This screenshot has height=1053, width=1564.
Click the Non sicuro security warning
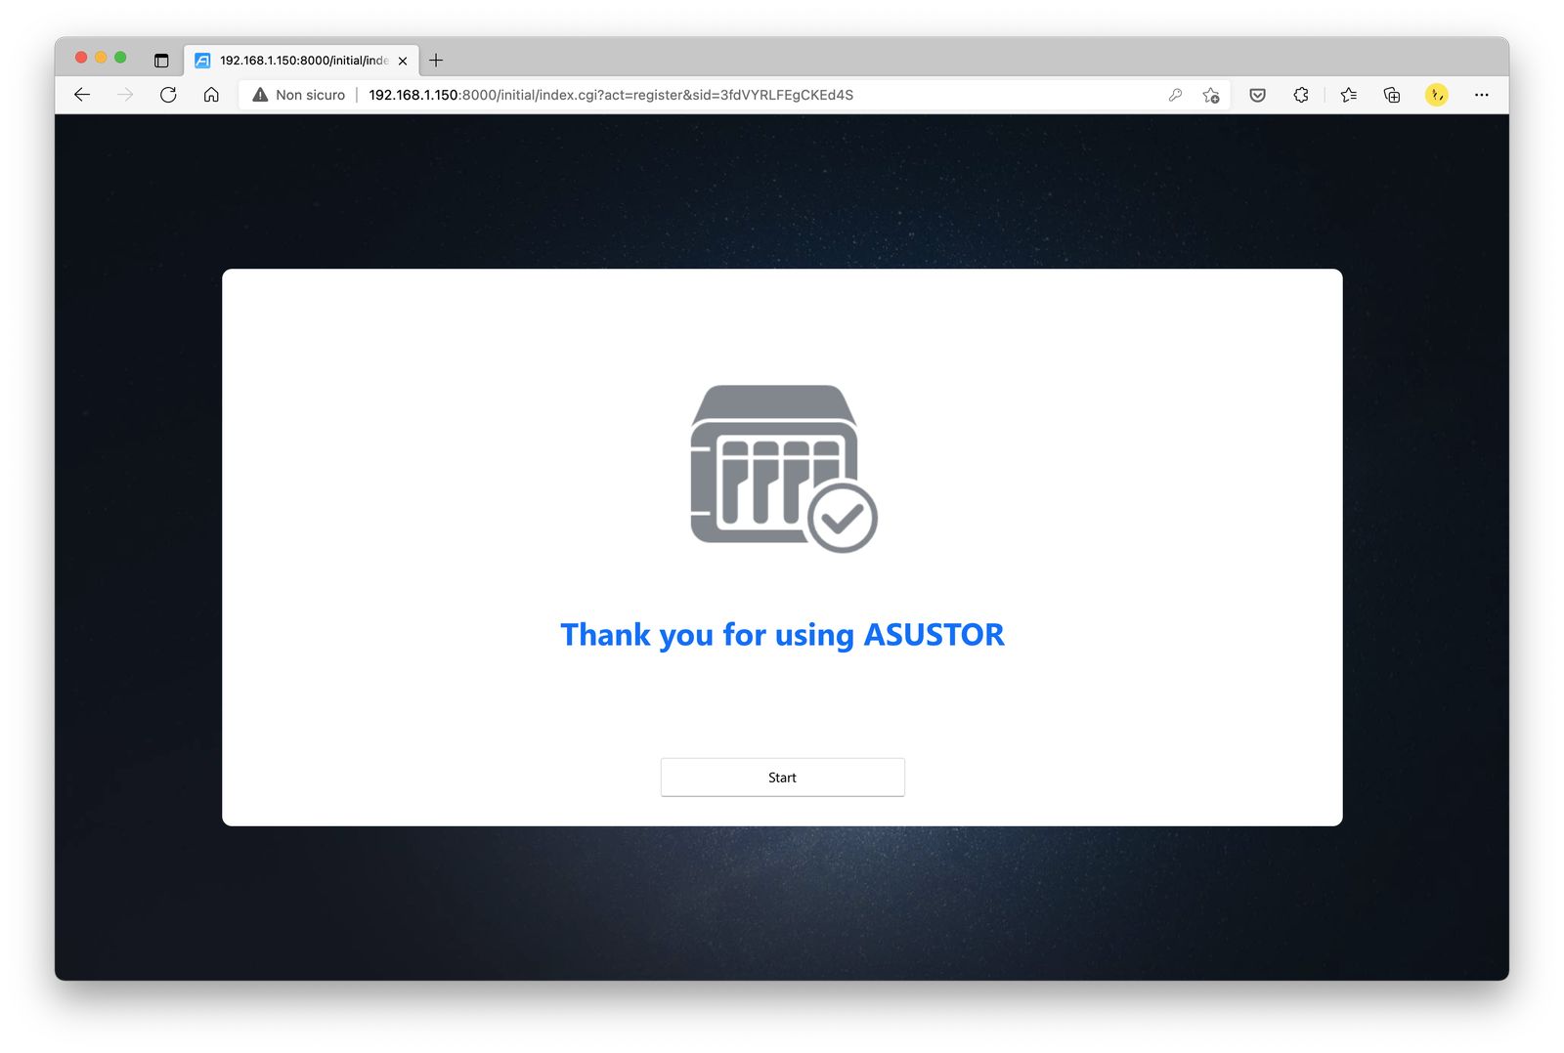tap(299, 95)
